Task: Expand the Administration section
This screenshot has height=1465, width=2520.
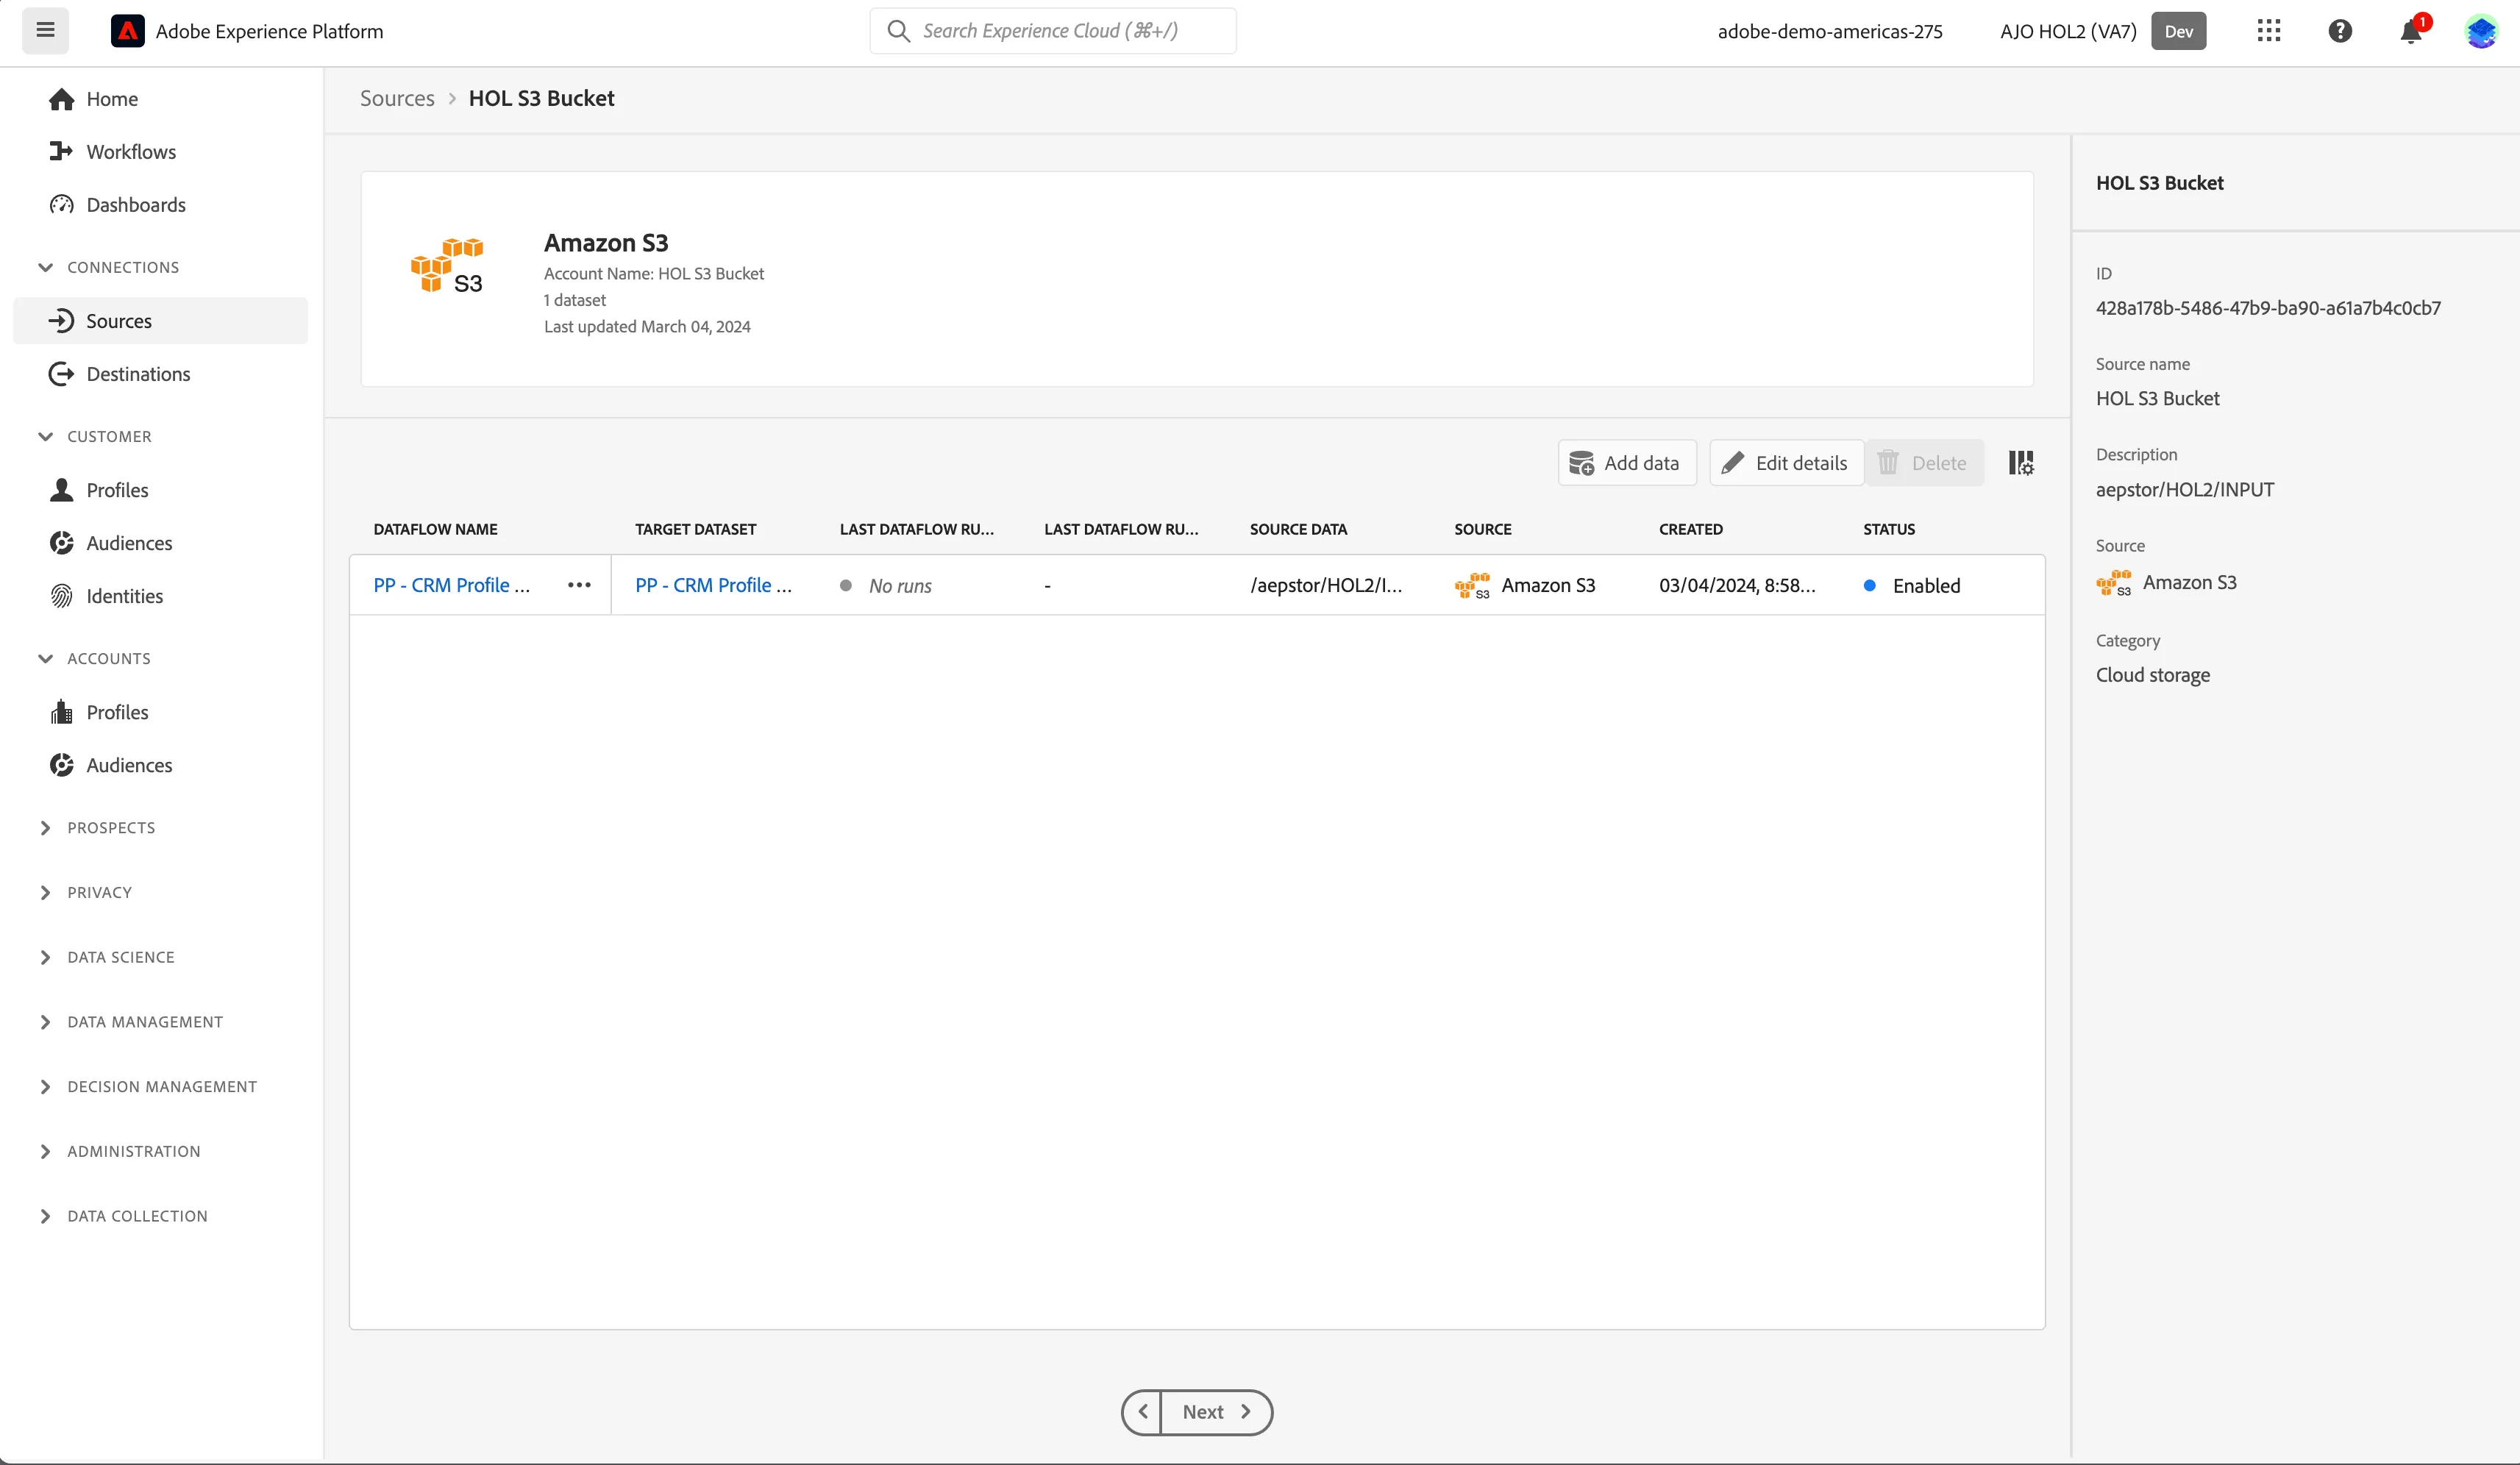Action: click(x=119, y=1152)
